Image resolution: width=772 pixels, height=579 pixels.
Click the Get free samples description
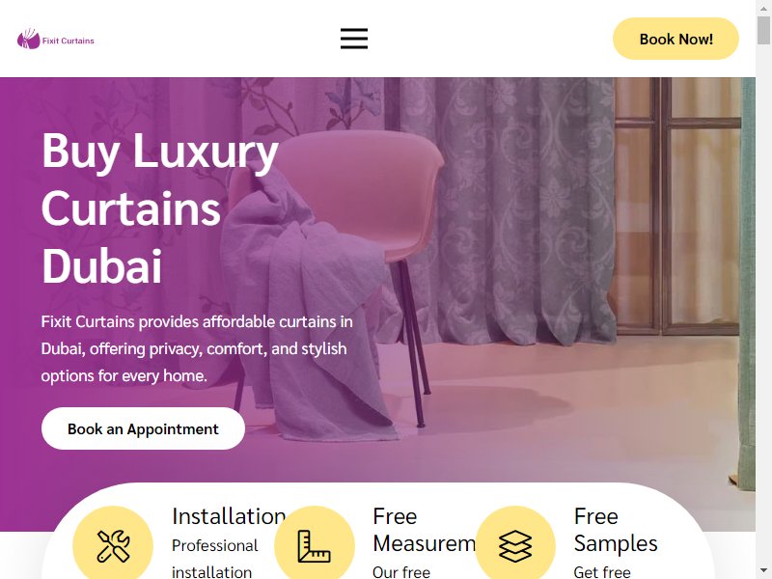602,572
